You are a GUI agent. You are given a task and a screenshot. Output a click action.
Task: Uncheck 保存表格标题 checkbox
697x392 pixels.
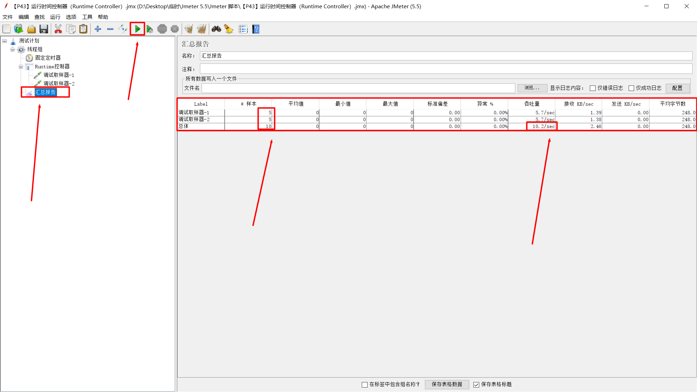[x=476, y=384]
